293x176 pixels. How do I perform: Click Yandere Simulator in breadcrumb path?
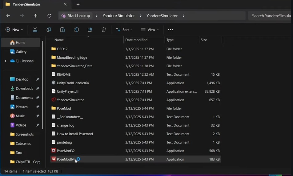point(118,16)
